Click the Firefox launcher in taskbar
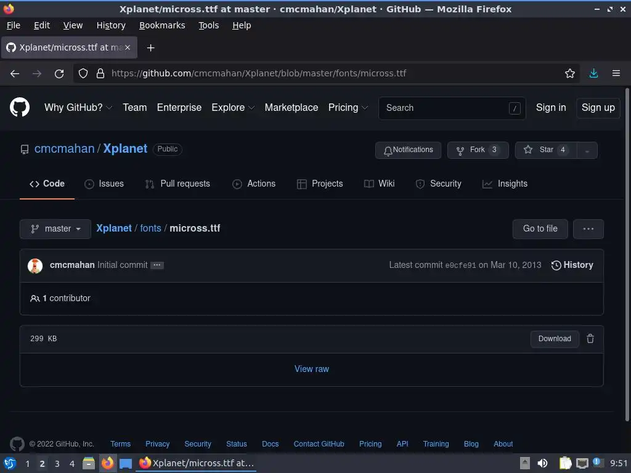The height and width of the screenshot is (473, 631). (x=107, y=463)
